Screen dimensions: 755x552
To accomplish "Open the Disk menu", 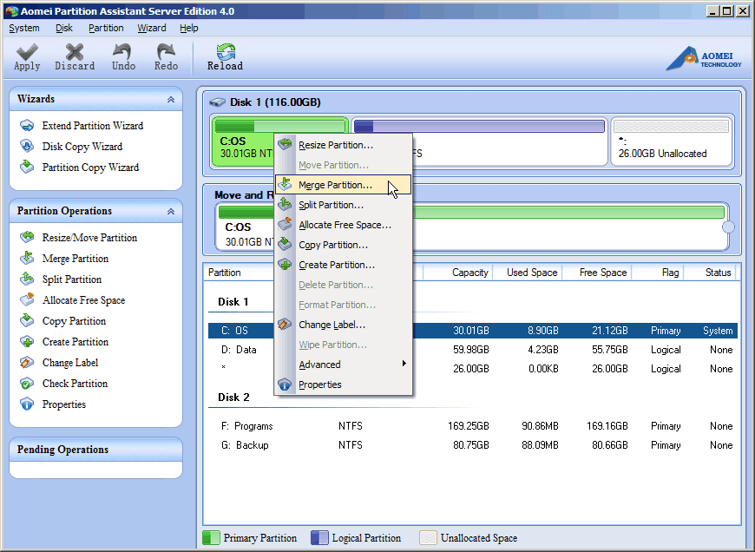I will (64, 28).
